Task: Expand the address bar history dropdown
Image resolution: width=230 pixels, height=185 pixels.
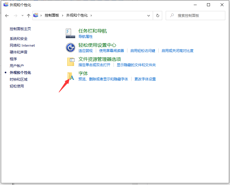Action: pyautogui.click(x=149, y=16)
